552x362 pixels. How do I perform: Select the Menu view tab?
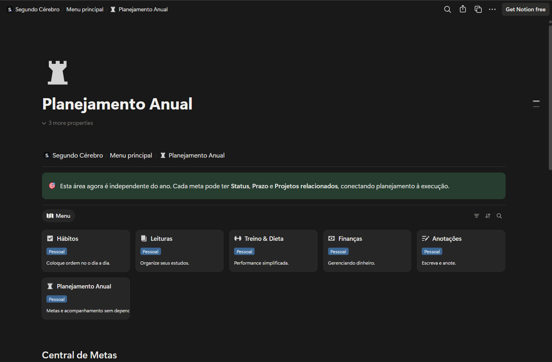coord(59,216)
